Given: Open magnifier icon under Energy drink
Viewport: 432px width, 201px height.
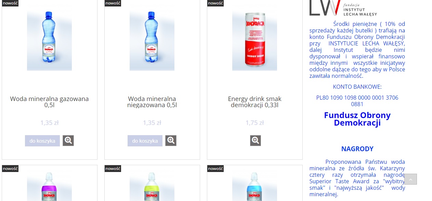Looking at the screenshot, I should [255, 141].
